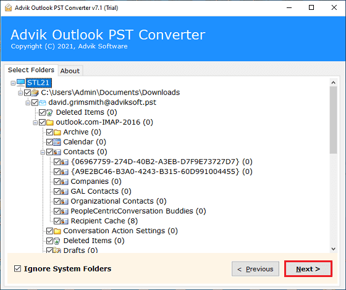
Task: Collapse the Contacts tree node
Action: tap(43, 152)
